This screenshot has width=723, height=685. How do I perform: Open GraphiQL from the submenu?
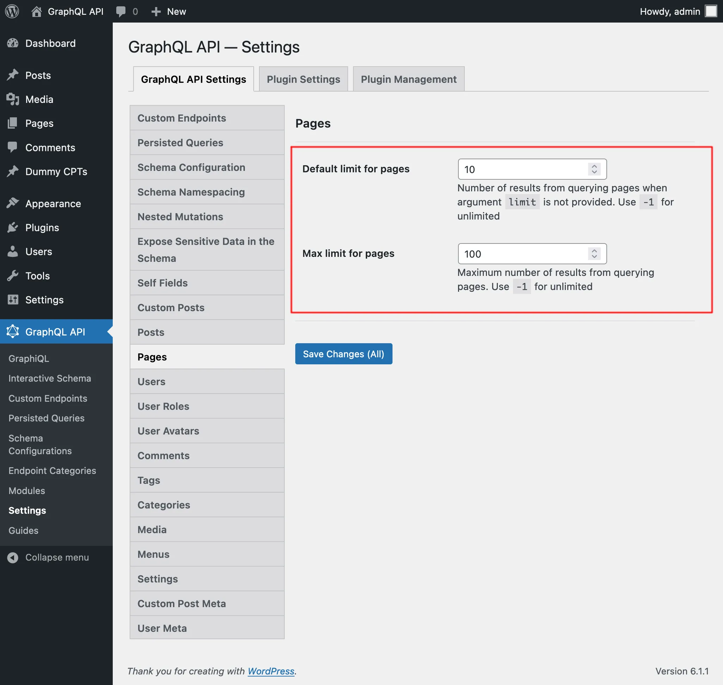(x=29, y=359)
